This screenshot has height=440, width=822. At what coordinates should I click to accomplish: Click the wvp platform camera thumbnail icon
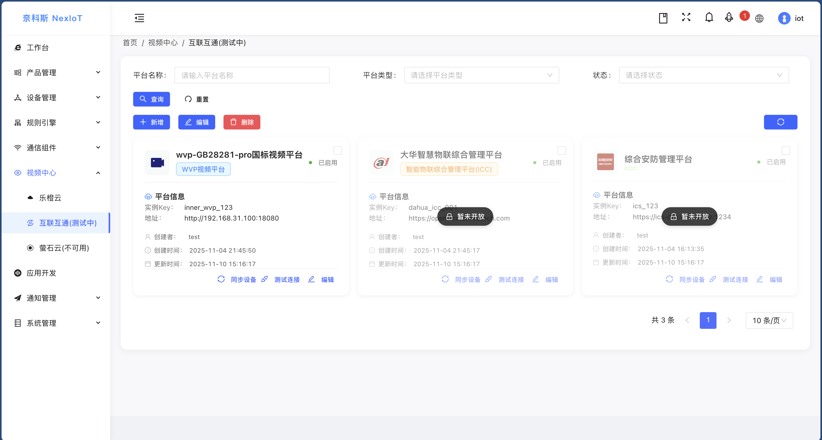(x=157, y=163)
